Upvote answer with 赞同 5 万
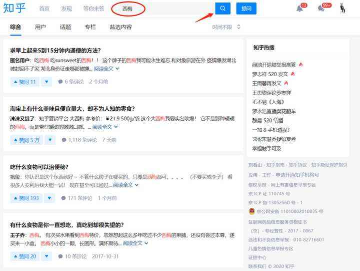Image resolution: width=360 pixels, height=271 pixels. 26,140
